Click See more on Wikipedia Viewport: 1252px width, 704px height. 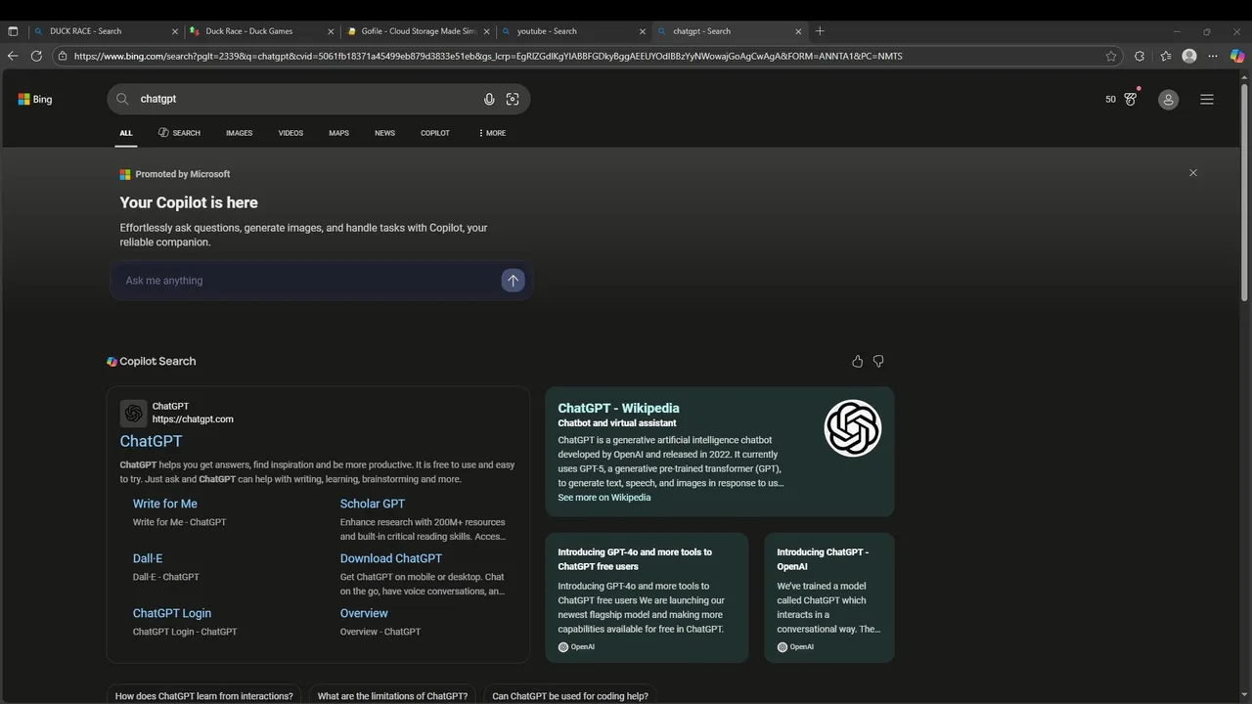[x=604, y=498]
